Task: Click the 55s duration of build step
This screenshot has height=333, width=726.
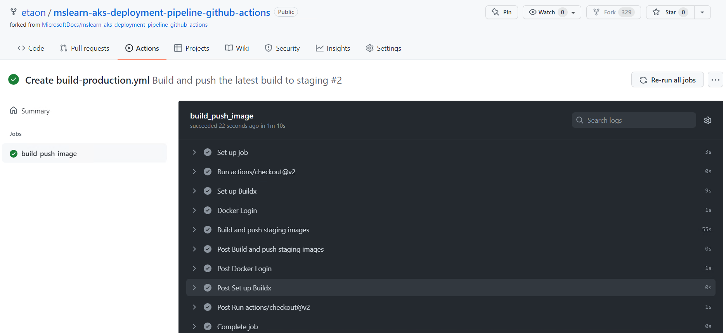Action: pyautogui.click(x=707, y=230)
